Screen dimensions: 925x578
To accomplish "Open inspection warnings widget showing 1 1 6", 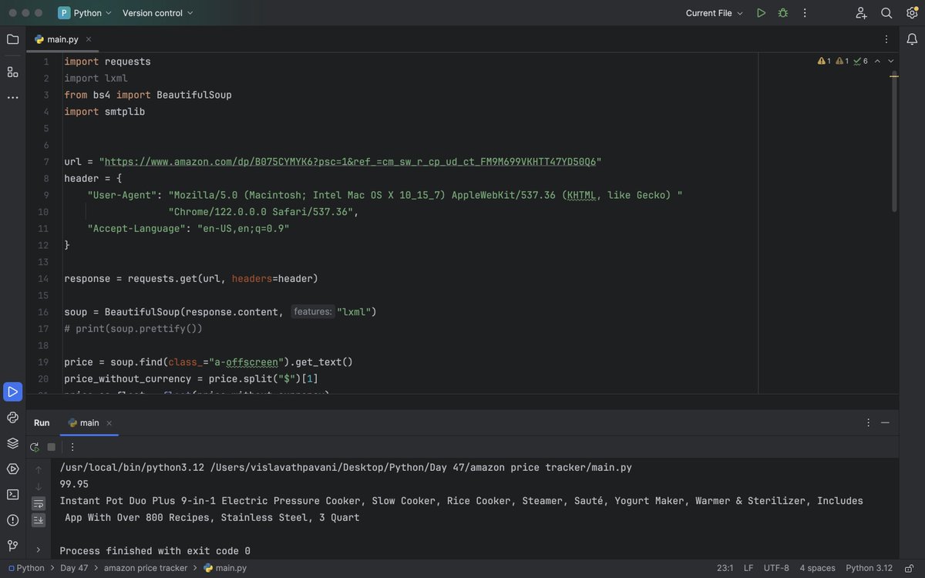I will tap(843, 61).
